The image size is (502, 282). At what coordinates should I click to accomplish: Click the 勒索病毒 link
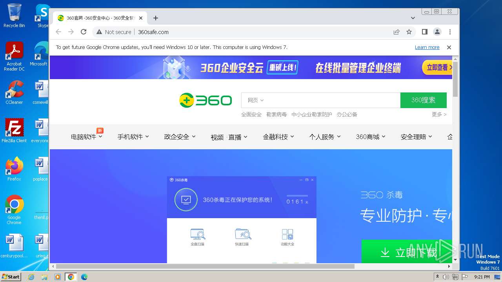(276, 115)
